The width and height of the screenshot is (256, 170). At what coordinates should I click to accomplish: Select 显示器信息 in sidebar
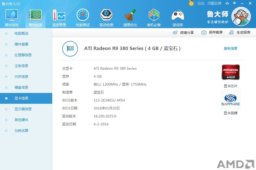26,109
